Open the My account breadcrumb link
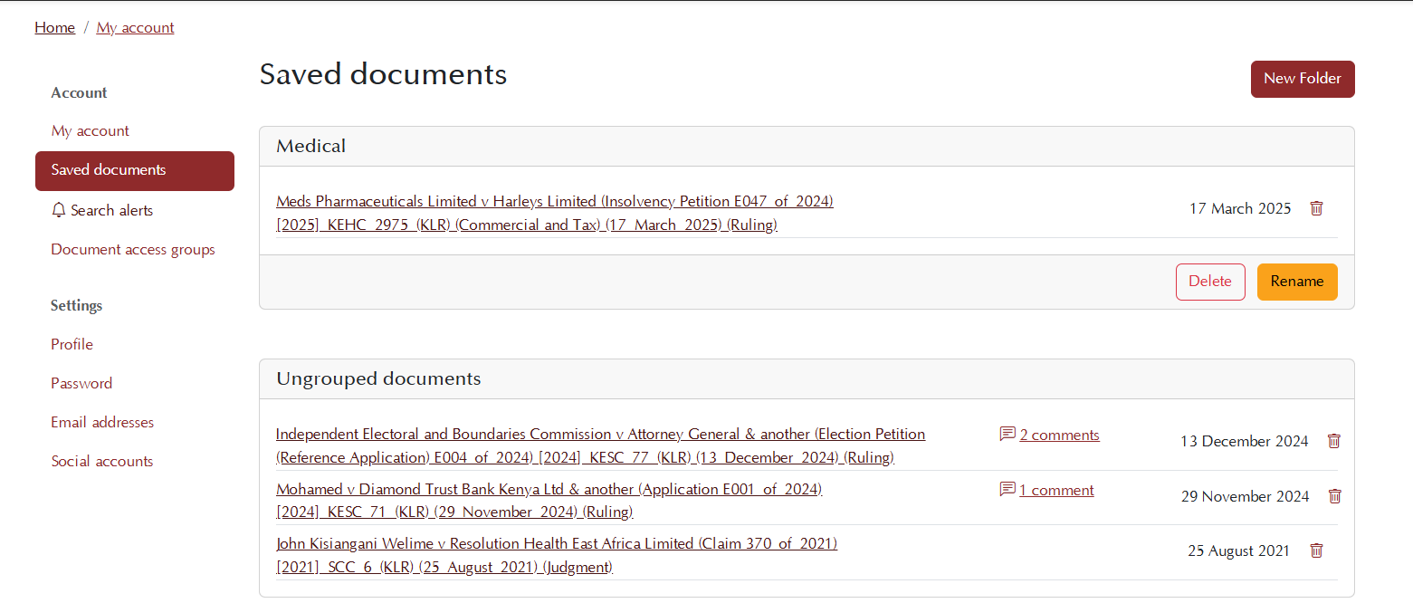 [x=135, y=27]
